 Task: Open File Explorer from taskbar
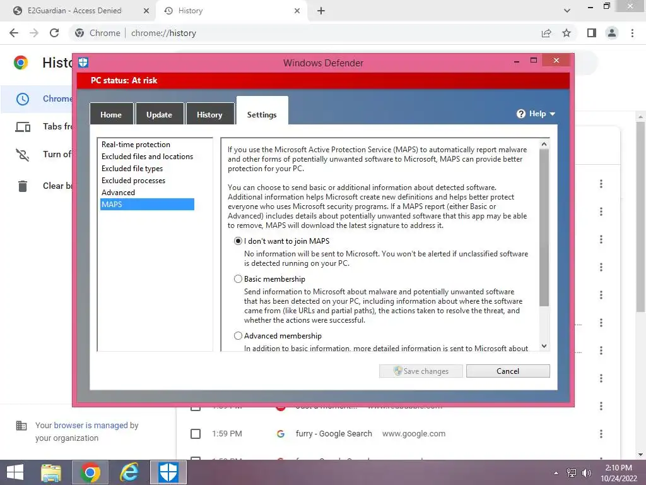(51, 472)
